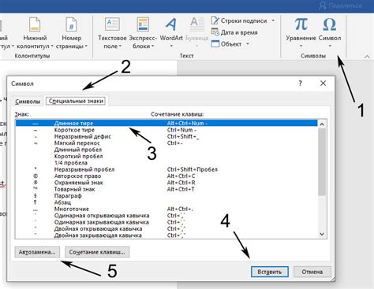Click the dialog help question mark

point(301,83)
